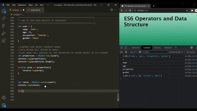Open the Network panel in DevTools
Image resolution: width=197 pixels, height=111 pixels.
pyautogui.click(x=168, y=48)
